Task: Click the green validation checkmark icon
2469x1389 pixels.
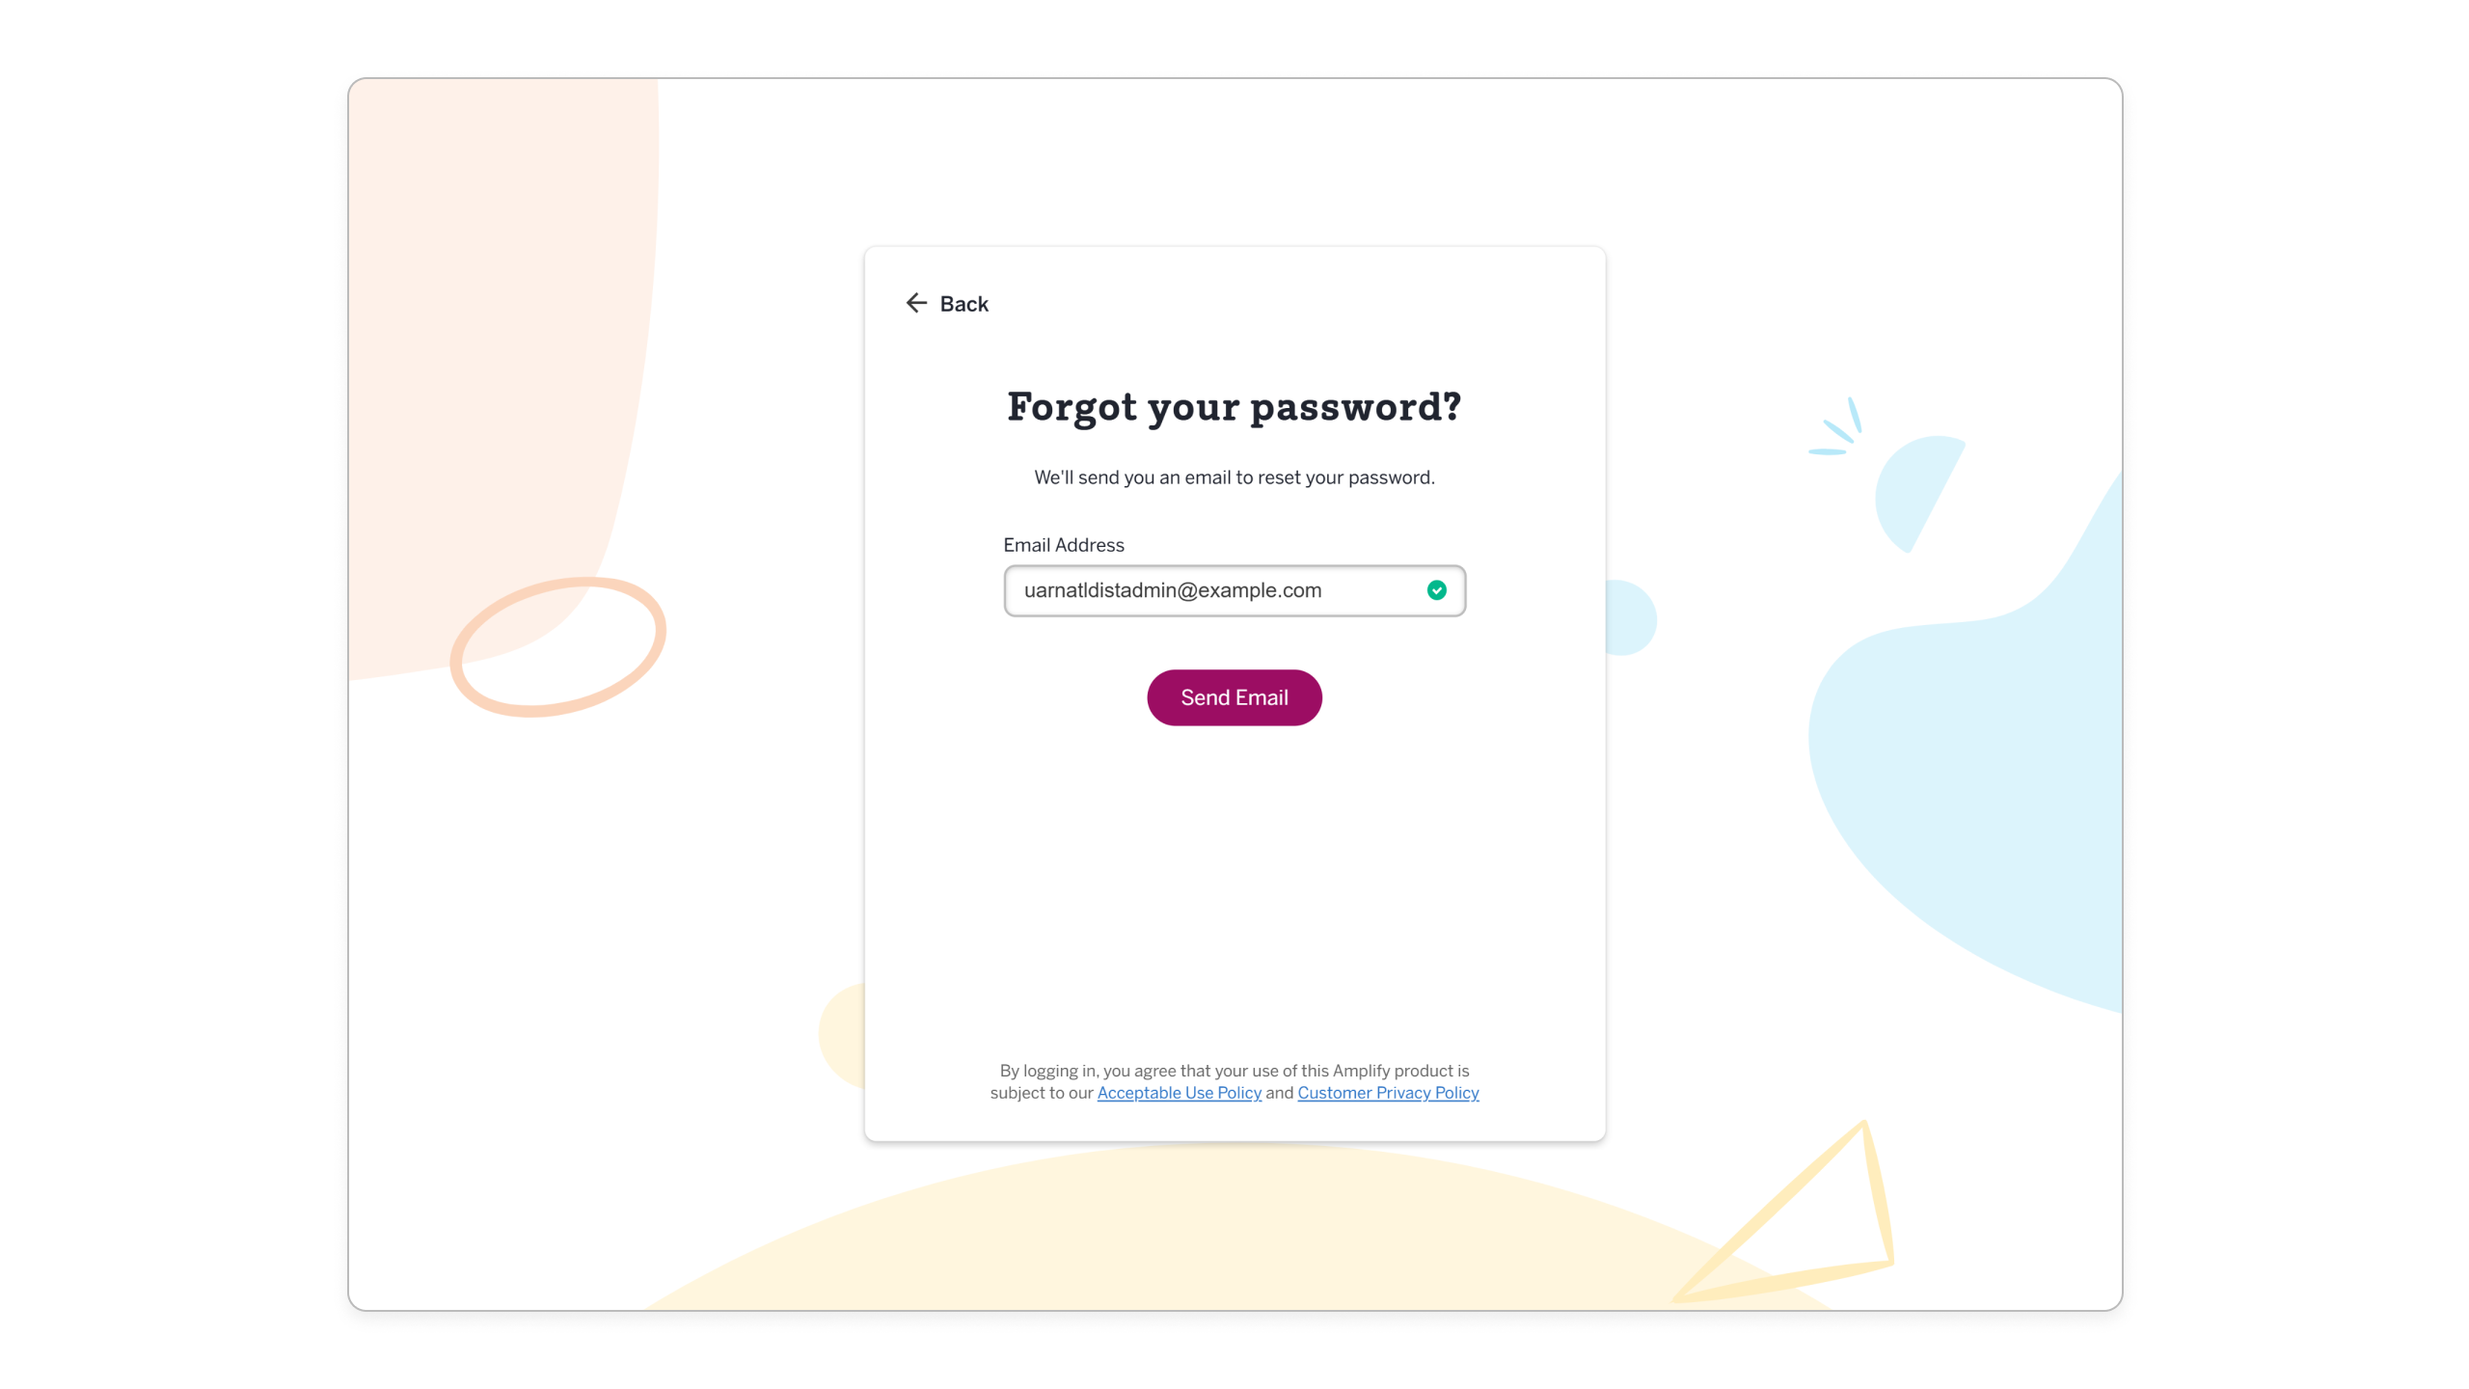Action: pyautogui.click(x=1436, y=590)
